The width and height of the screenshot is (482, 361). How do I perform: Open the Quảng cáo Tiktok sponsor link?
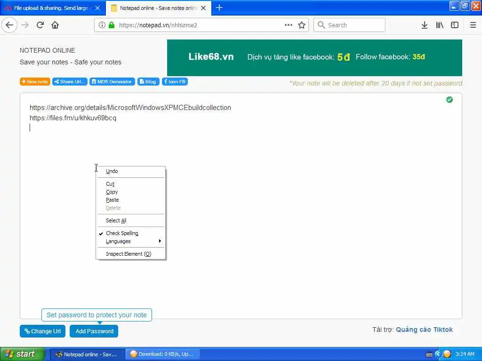(424, 330)
